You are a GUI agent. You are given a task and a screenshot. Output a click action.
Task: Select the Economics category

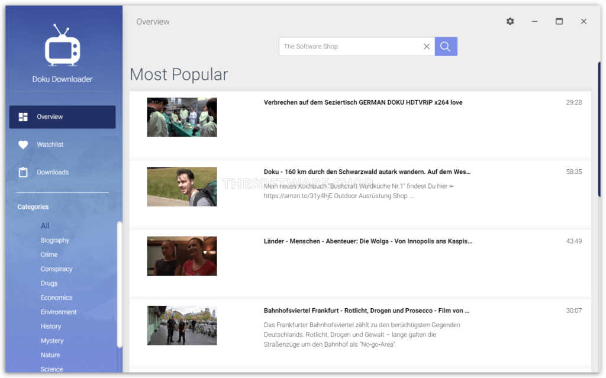pos(56,298)
